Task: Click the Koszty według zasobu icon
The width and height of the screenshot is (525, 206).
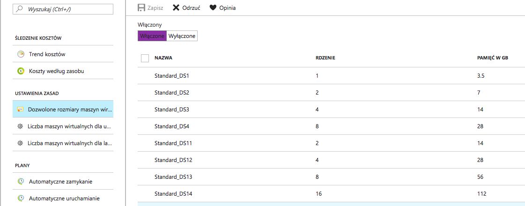Action: click(21, 71)
